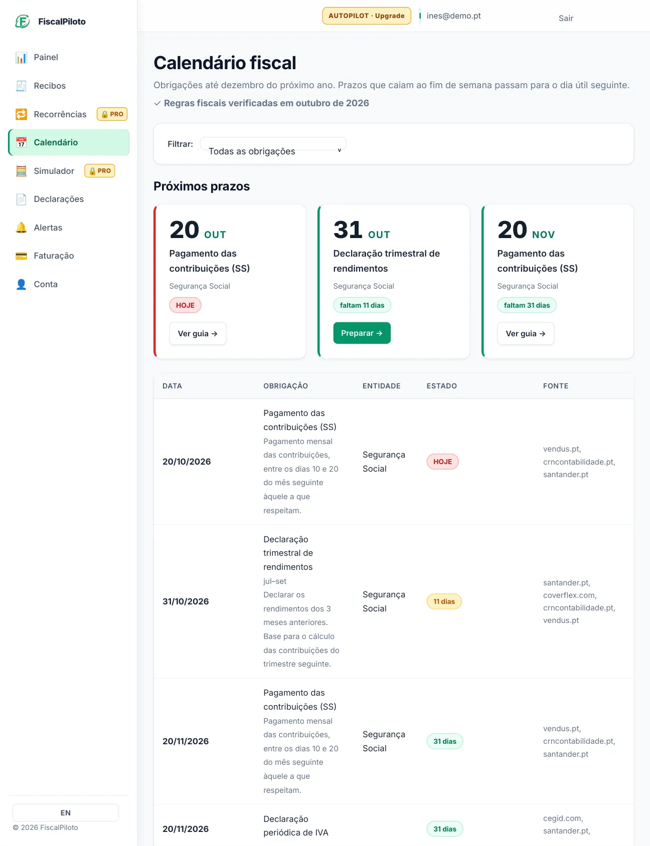Screen dimensions: 650x846
Task: Click the HOJE status in the table
Action: point(442,462)
